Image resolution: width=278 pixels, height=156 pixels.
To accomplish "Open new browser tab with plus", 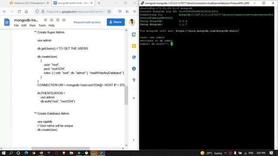I will click(x=99, y=3).
